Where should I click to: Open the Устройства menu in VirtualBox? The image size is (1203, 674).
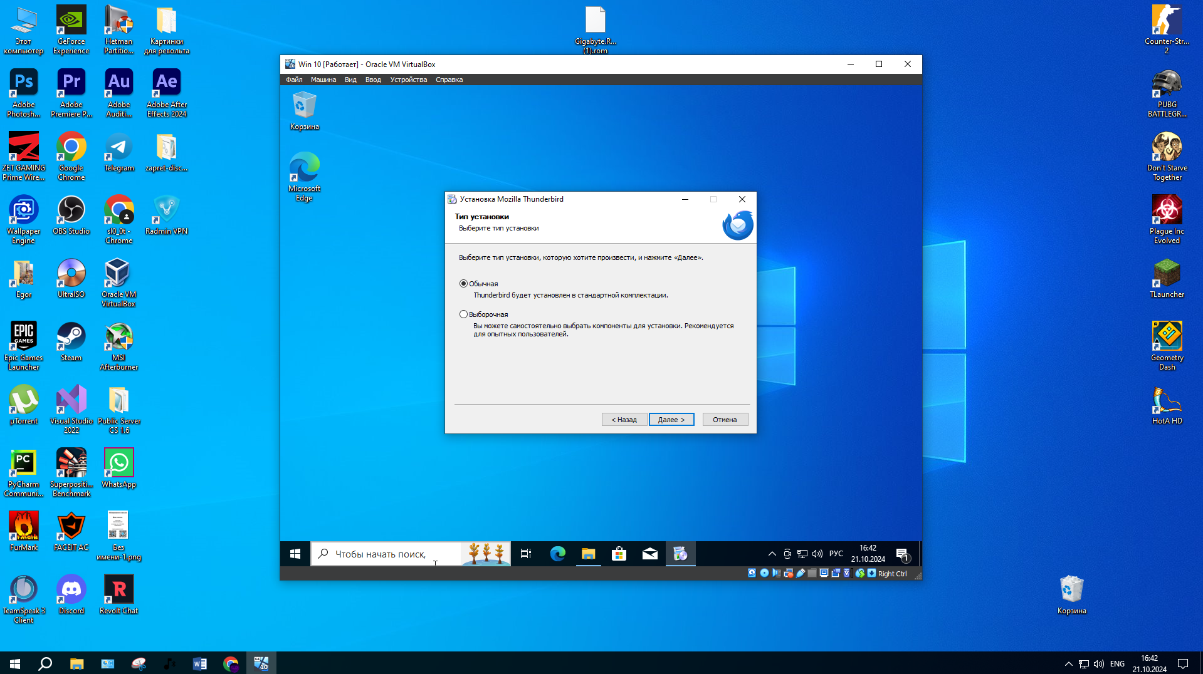pos(409,80)
